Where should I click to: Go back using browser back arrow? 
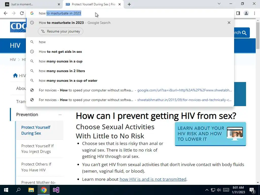coord(6,13)
